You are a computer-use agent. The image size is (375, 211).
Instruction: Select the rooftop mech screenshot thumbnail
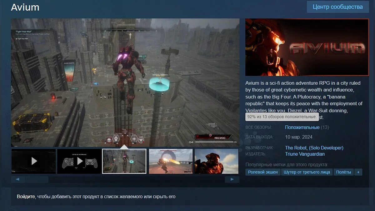(x=124, y=161)
